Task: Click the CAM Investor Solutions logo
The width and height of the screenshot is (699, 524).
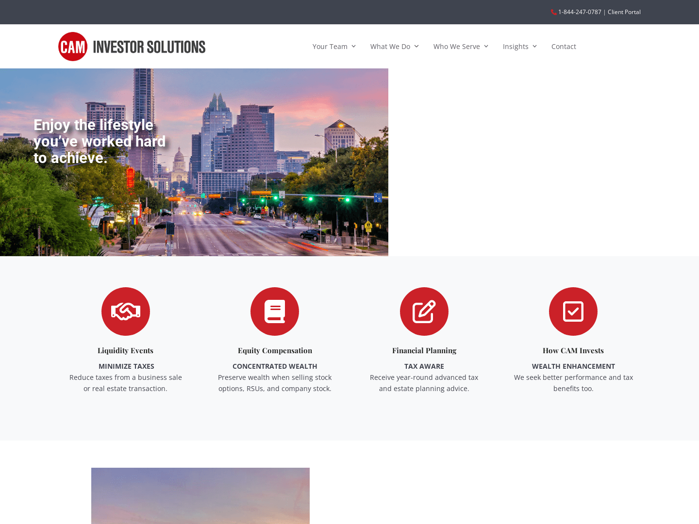Action: (x=132, y=47)
